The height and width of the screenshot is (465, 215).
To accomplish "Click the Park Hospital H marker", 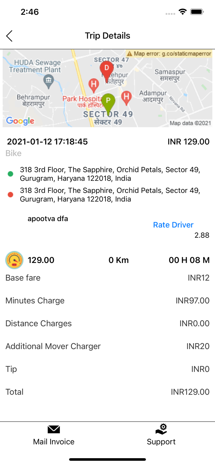I will tap(93, 84).
